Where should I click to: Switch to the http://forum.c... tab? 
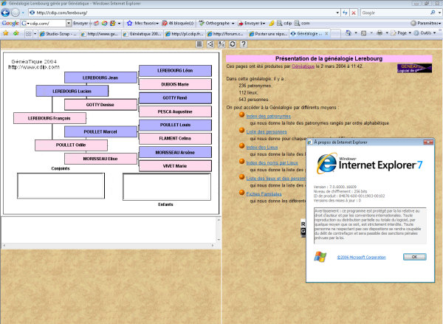226,34
